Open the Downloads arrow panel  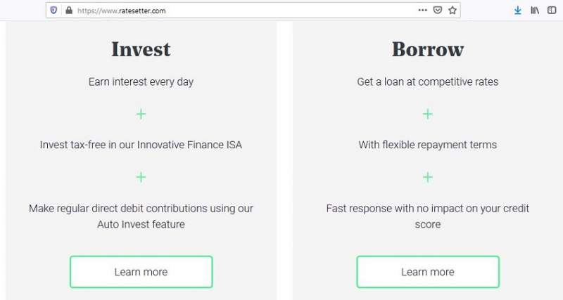click(517, 11)
